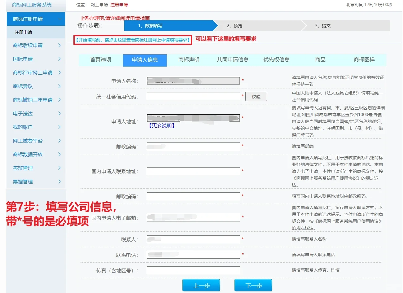Switch to the 商标声明 tab
The width and height of the screenshot is (403, 293).
189,60
